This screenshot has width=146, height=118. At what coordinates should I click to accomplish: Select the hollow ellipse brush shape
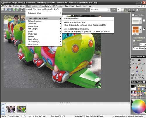point(133,60)
